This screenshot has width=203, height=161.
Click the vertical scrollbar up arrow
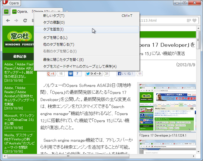(x=198, y=28)
